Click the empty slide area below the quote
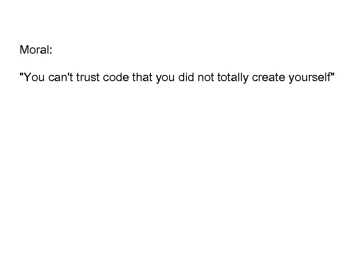This screenshot has height=266, width=355. [x=177, y=177]
